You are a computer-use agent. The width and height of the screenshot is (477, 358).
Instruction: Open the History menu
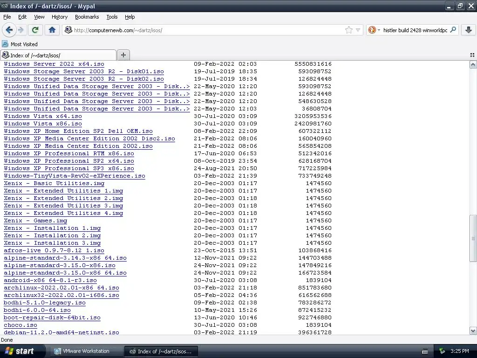click(59, 17)
